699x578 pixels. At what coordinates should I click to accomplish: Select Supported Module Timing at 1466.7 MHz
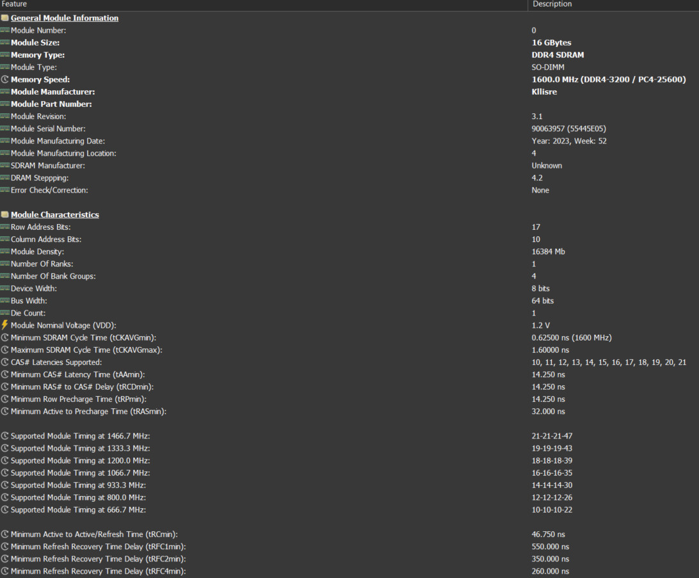click(x=80, y=436)
